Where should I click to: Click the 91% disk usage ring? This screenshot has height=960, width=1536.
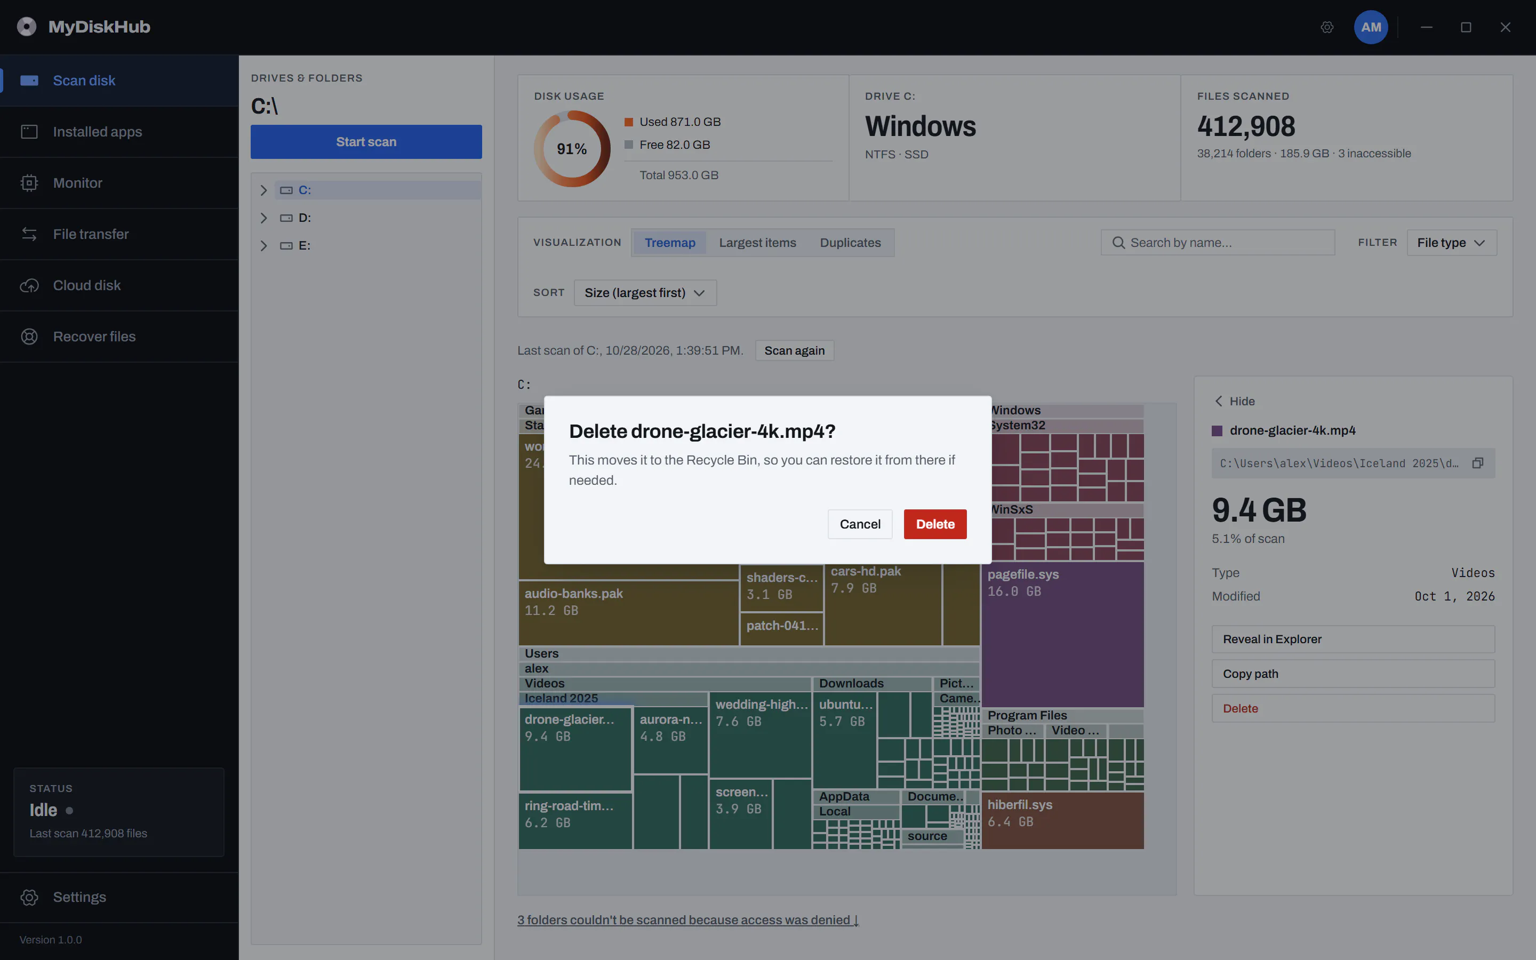point(572,149)
